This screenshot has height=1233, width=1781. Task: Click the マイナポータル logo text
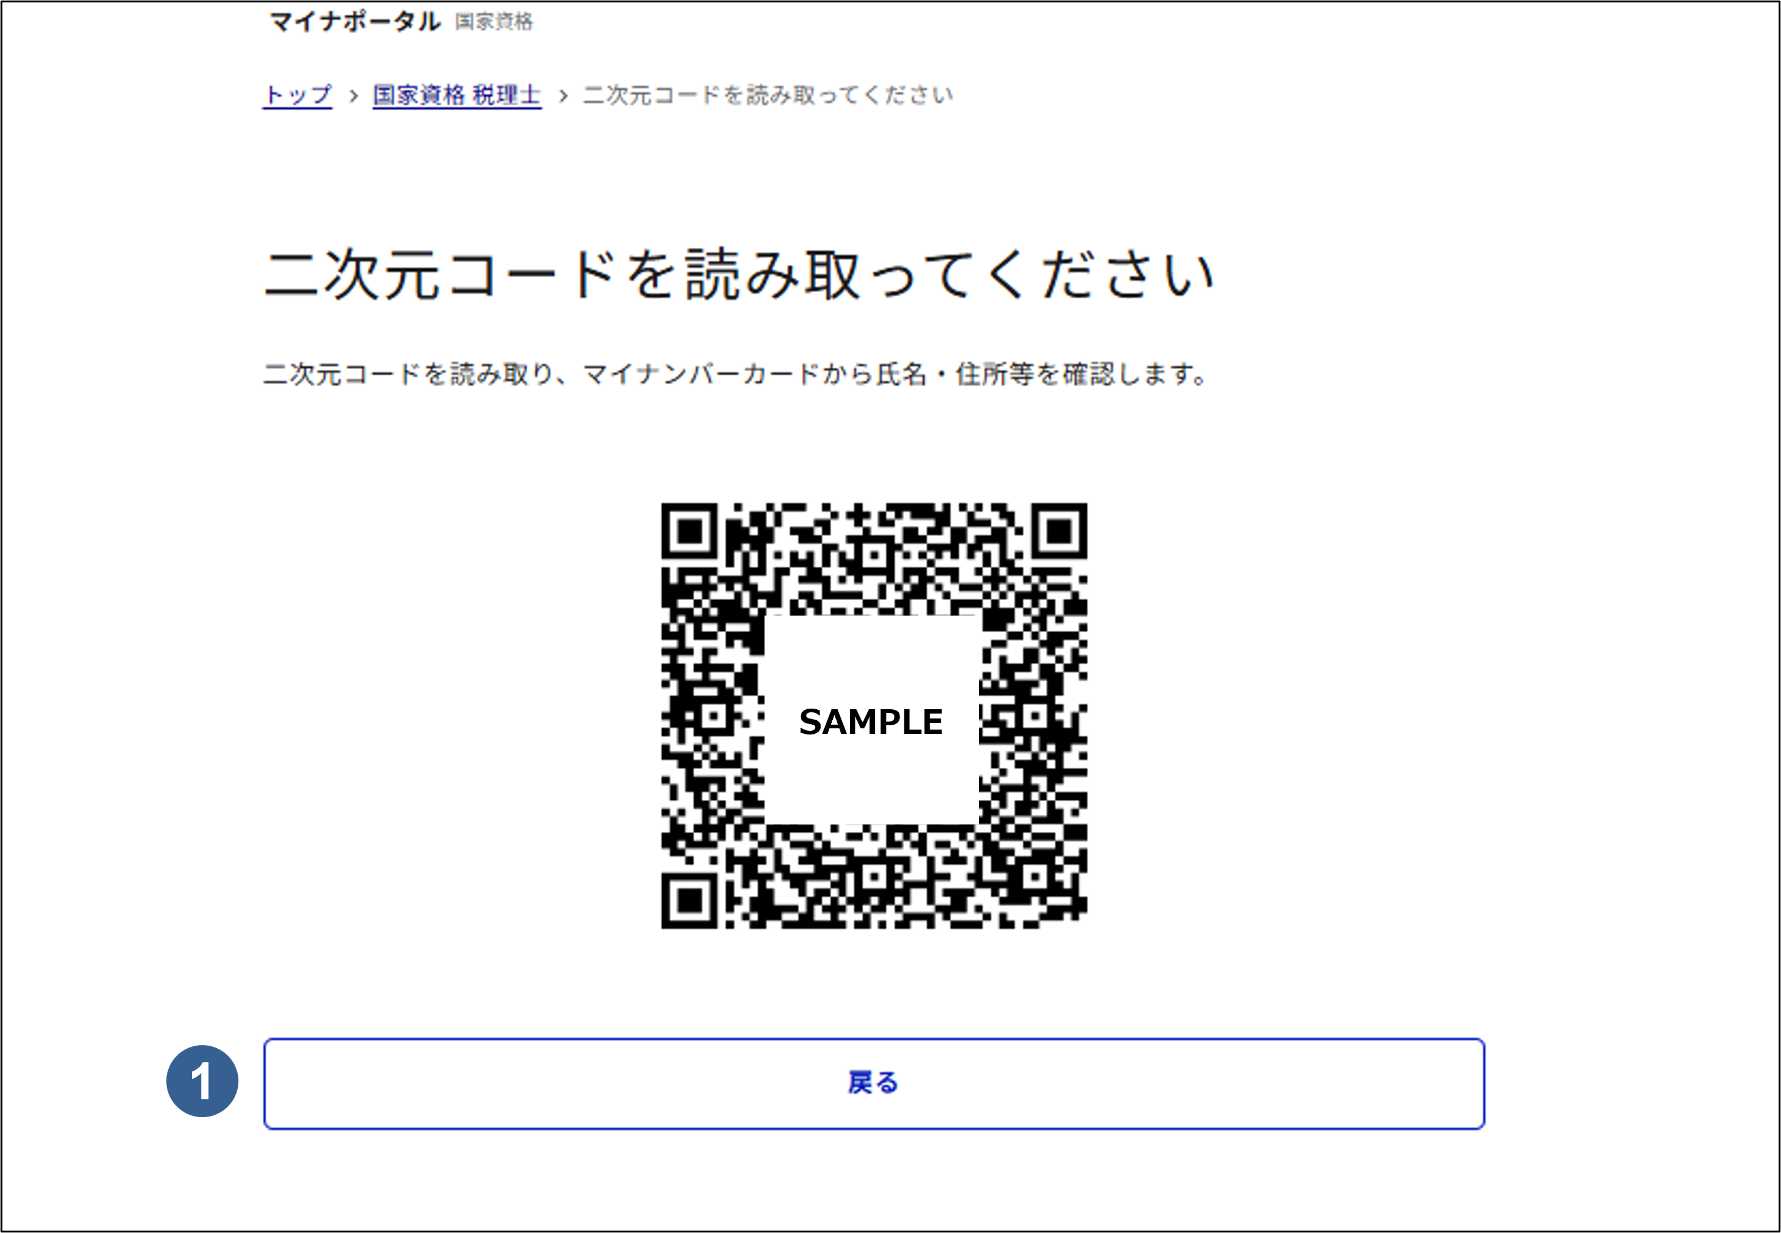(x=354, y=21)
